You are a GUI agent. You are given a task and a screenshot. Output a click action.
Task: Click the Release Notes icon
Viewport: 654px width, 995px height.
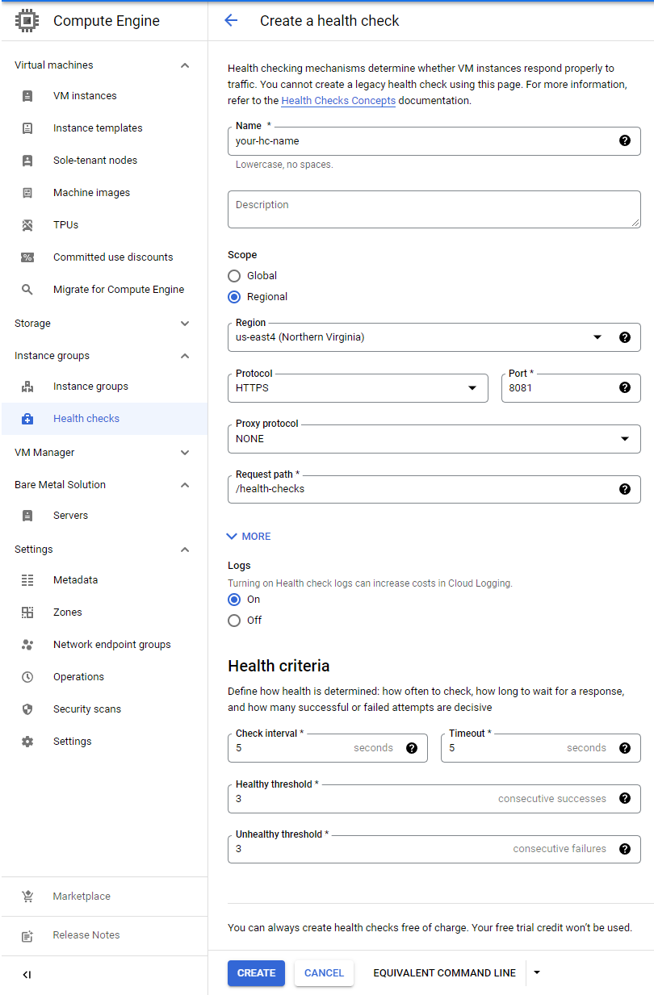[x=27, y=936]
